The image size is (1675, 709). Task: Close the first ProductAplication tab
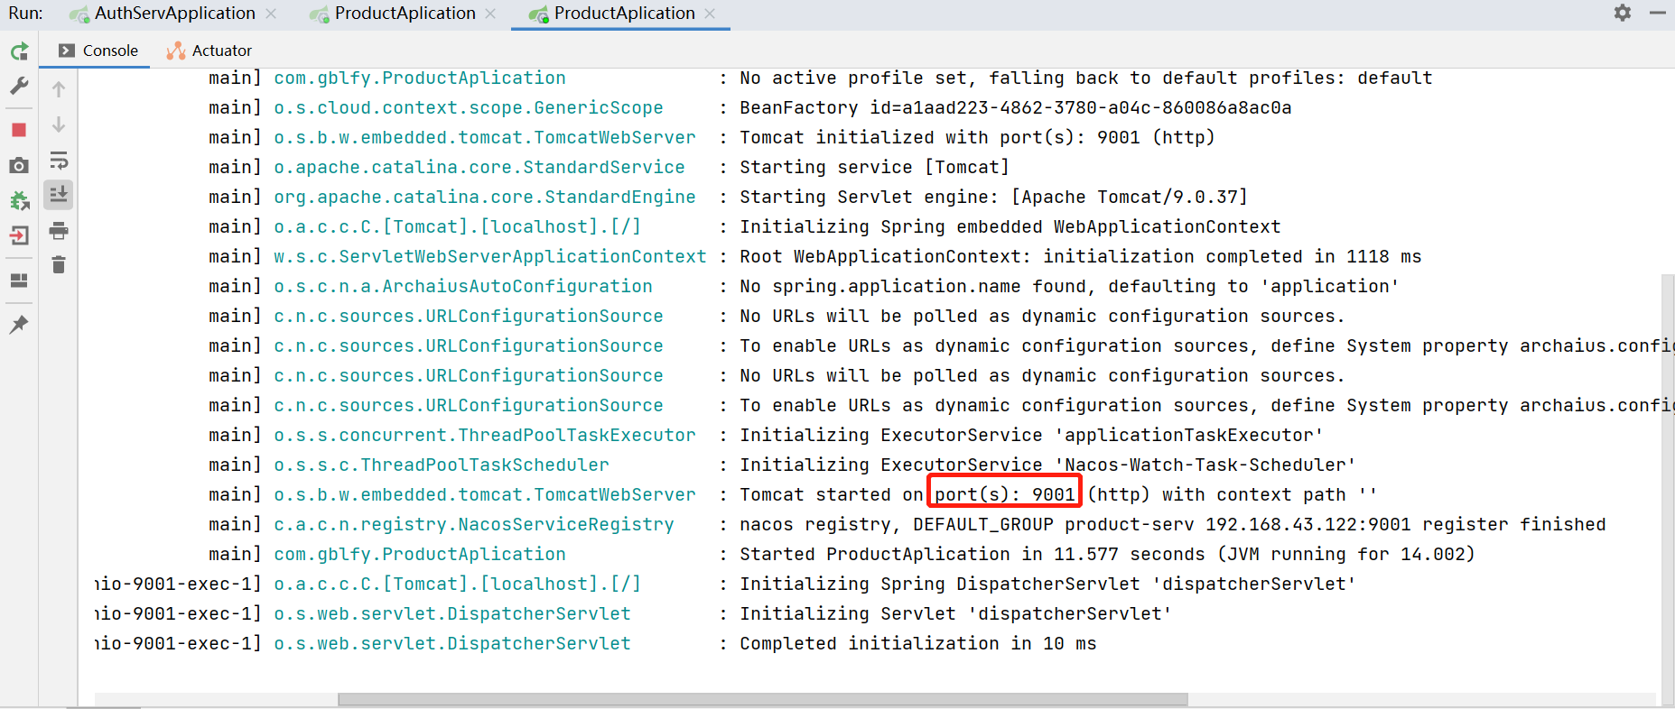(x=490, y=14)
